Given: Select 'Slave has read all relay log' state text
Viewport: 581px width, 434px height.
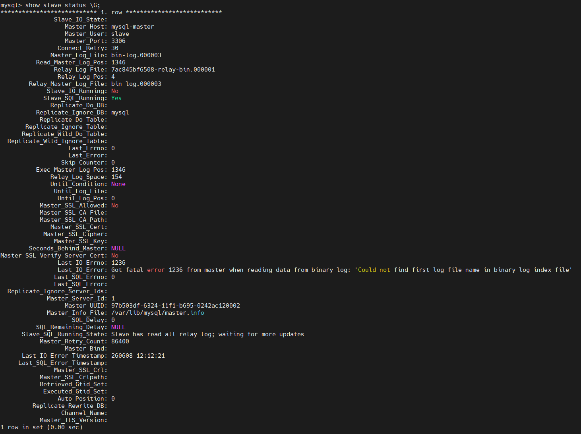Looking at the screenshot, I should point(161,334).
